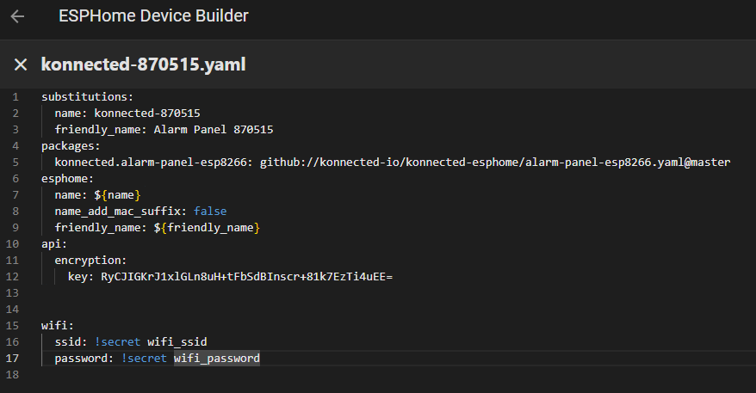The height and width of the screenshot is (393, 756).
Task: Click the ESPHome Device Builder title
Action: click(x=153, y=16)
